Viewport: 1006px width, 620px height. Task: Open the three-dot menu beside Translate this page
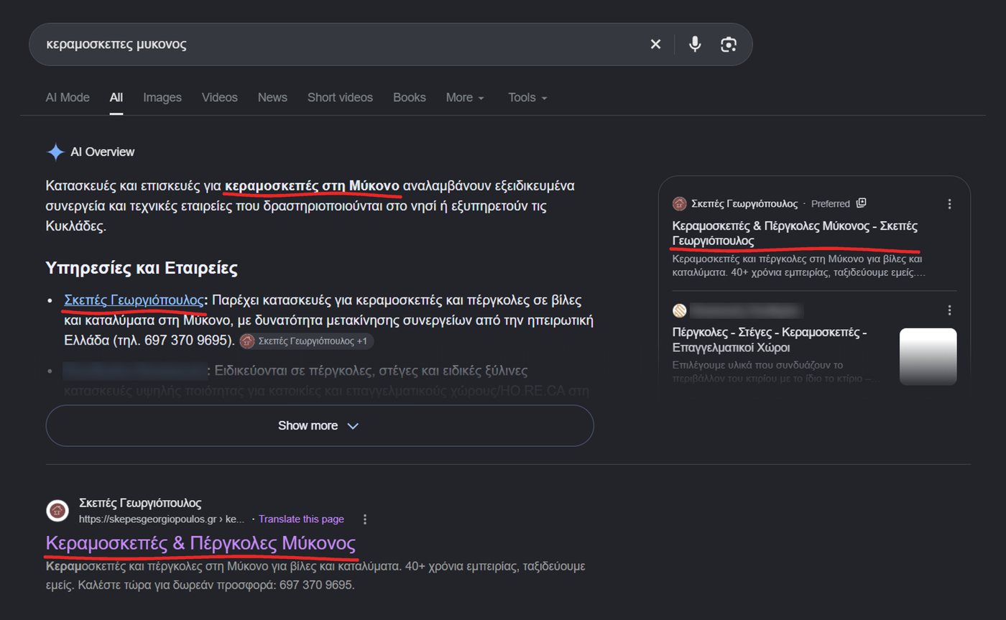pyautogui.click(x=365, y=519)
